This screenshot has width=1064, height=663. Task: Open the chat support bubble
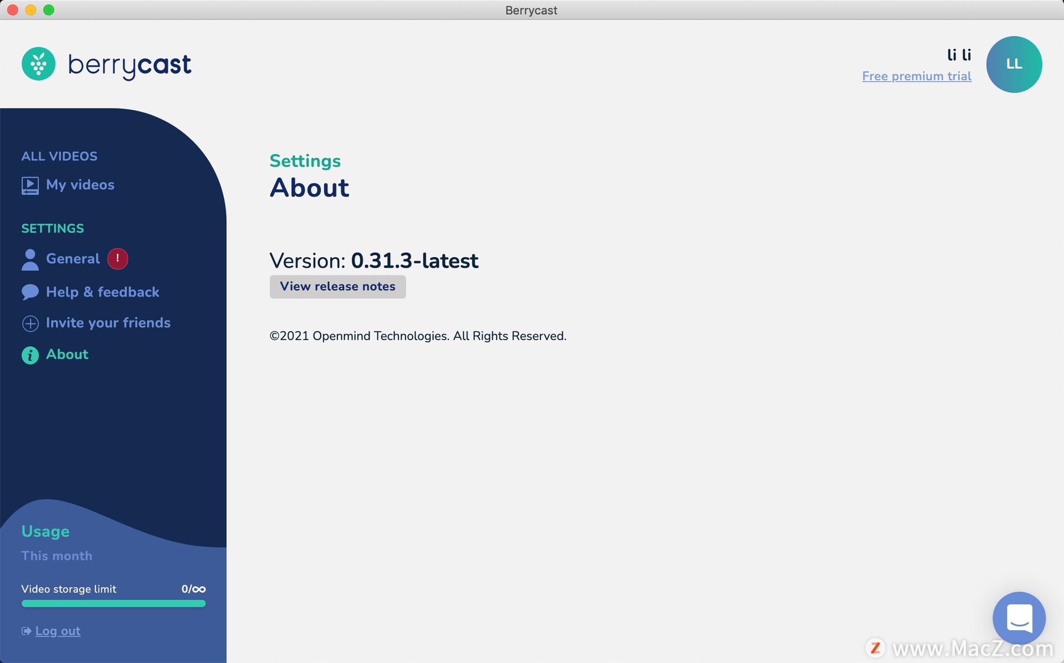tap(1019, 618)
